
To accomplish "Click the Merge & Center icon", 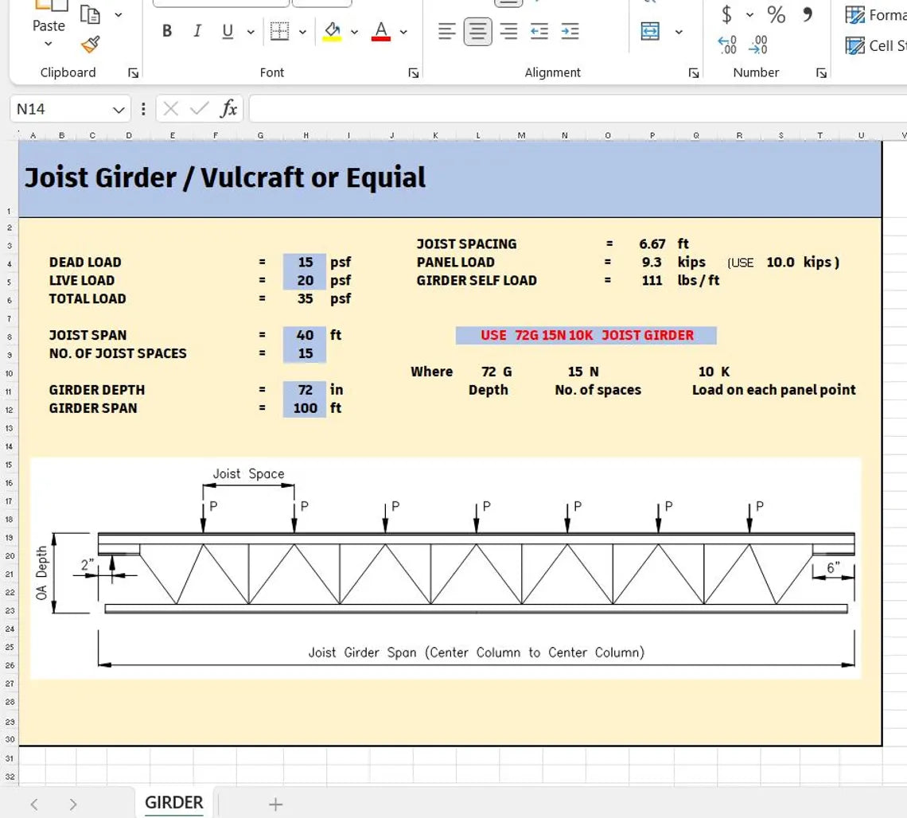I will coord(650,31).
